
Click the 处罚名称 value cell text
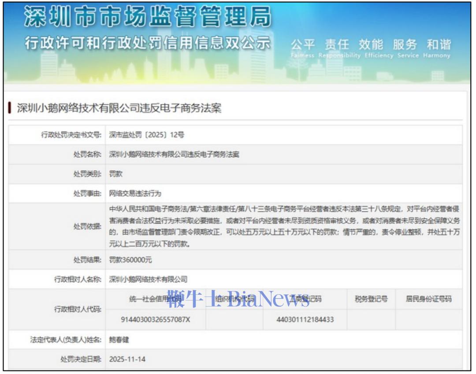[174, 154]
